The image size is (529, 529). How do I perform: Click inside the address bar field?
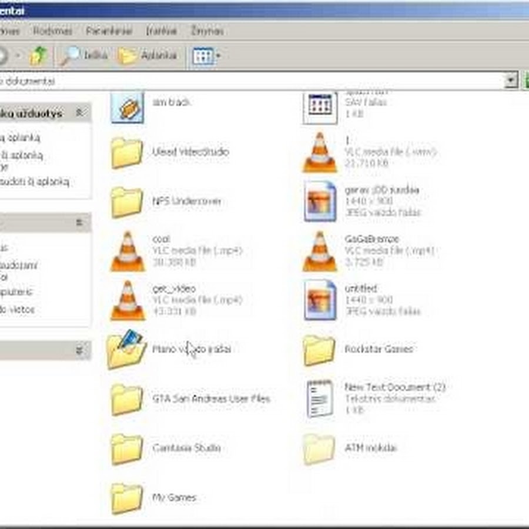[252, 81]
